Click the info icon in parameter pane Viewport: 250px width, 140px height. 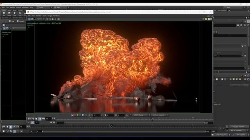[245, 25]
